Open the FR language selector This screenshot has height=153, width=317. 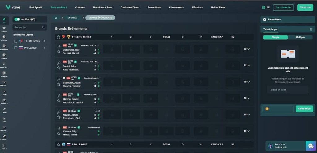pyautogui.click(x=266, y=7)
